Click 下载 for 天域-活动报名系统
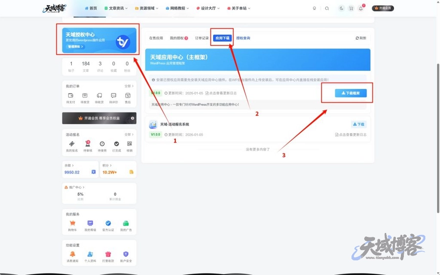The width and height of the screenshot is (440, 275). point(359,124)
